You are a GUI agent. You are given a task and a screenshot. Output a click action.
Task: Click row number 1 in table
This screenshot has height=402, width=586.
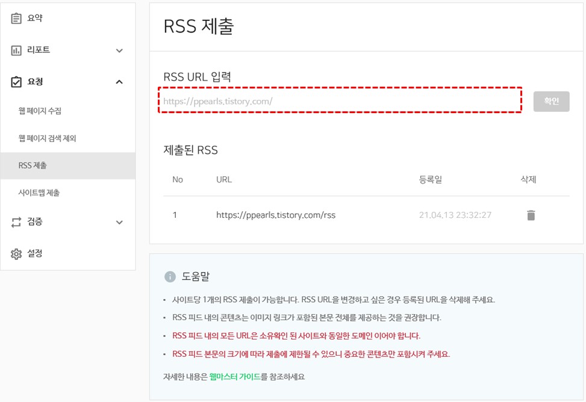click(x=175, y=215)
